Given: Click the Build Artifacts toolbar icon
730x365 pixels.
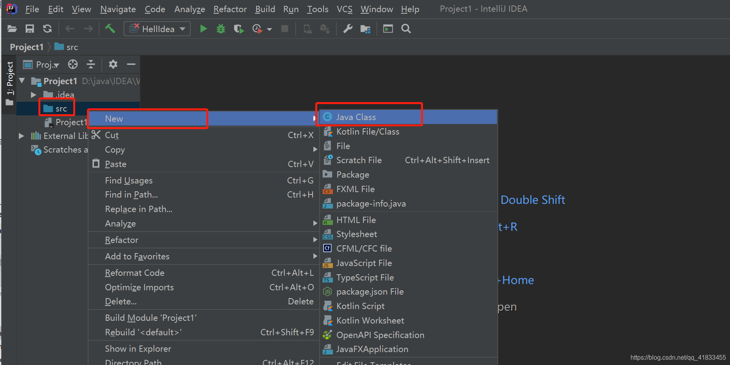Looking at the screenshot, I should (x=325, y=29).
